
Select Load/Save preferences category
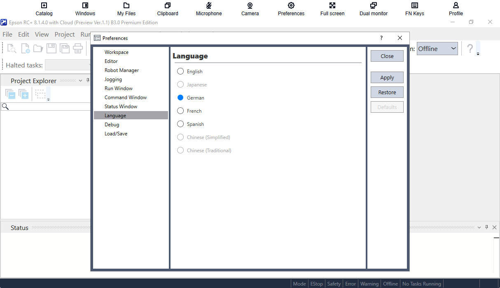pos(131,134)
